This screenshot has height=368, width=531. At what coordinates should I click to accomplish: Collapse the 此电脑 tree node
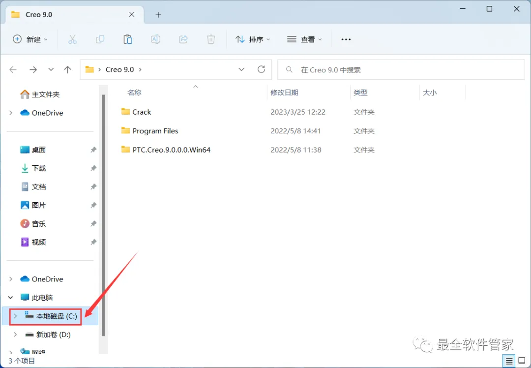pos(11,298)
